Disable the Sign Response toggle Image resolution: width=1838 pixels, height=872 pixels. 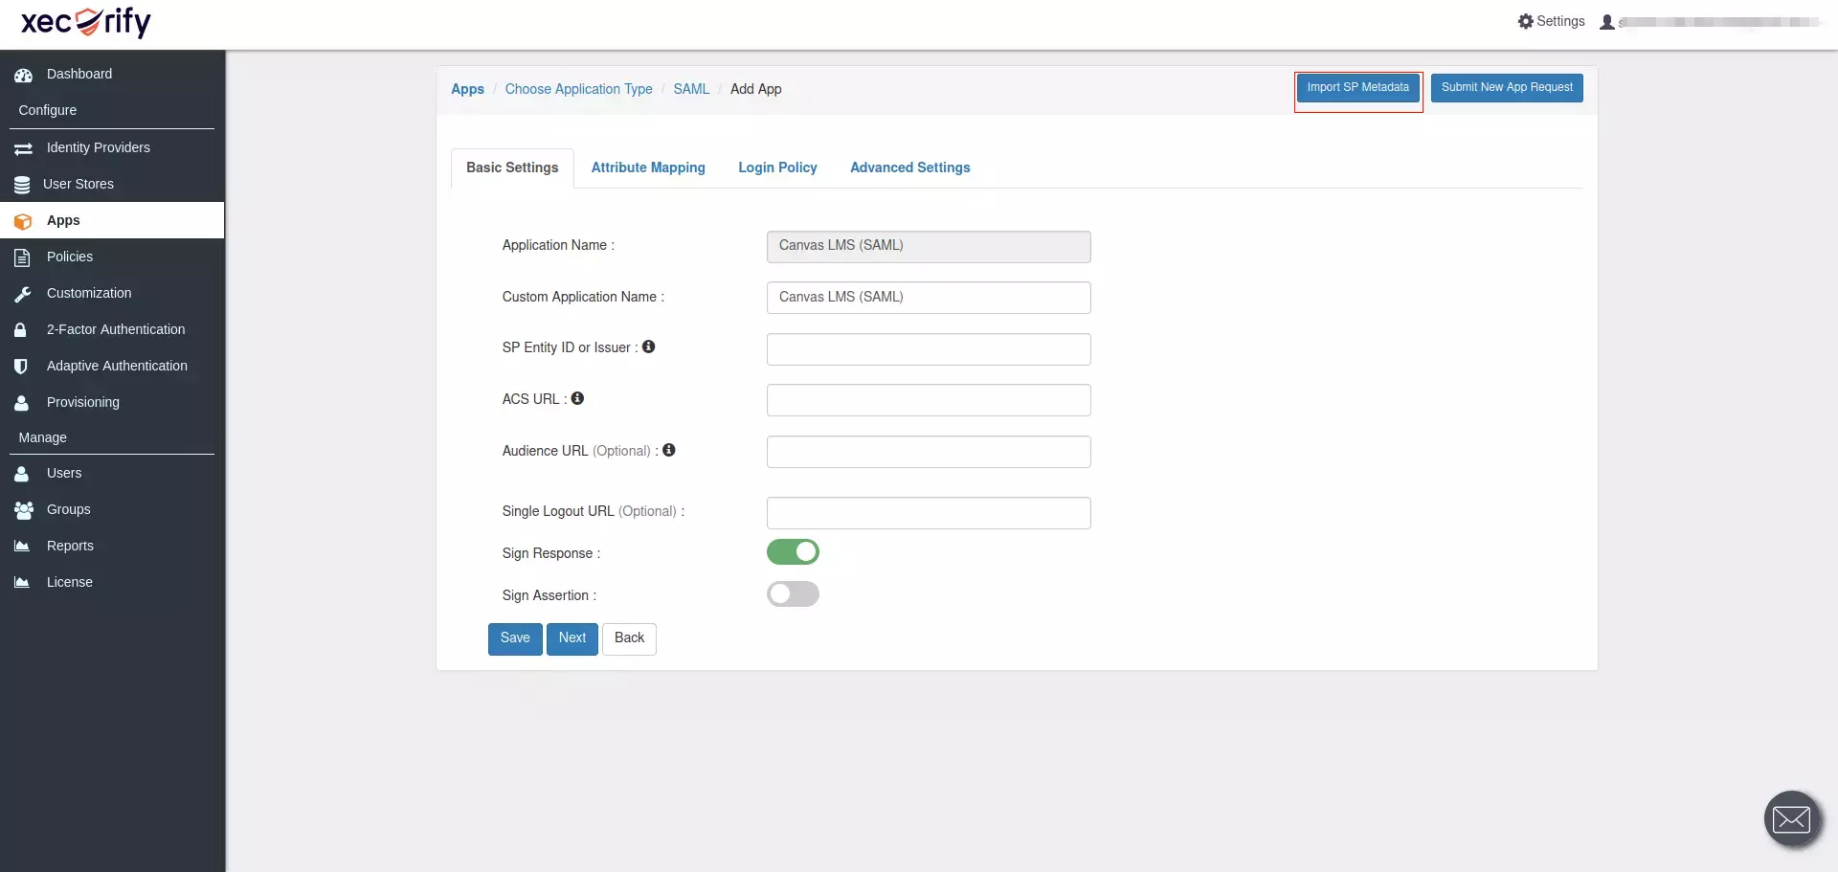793,551
